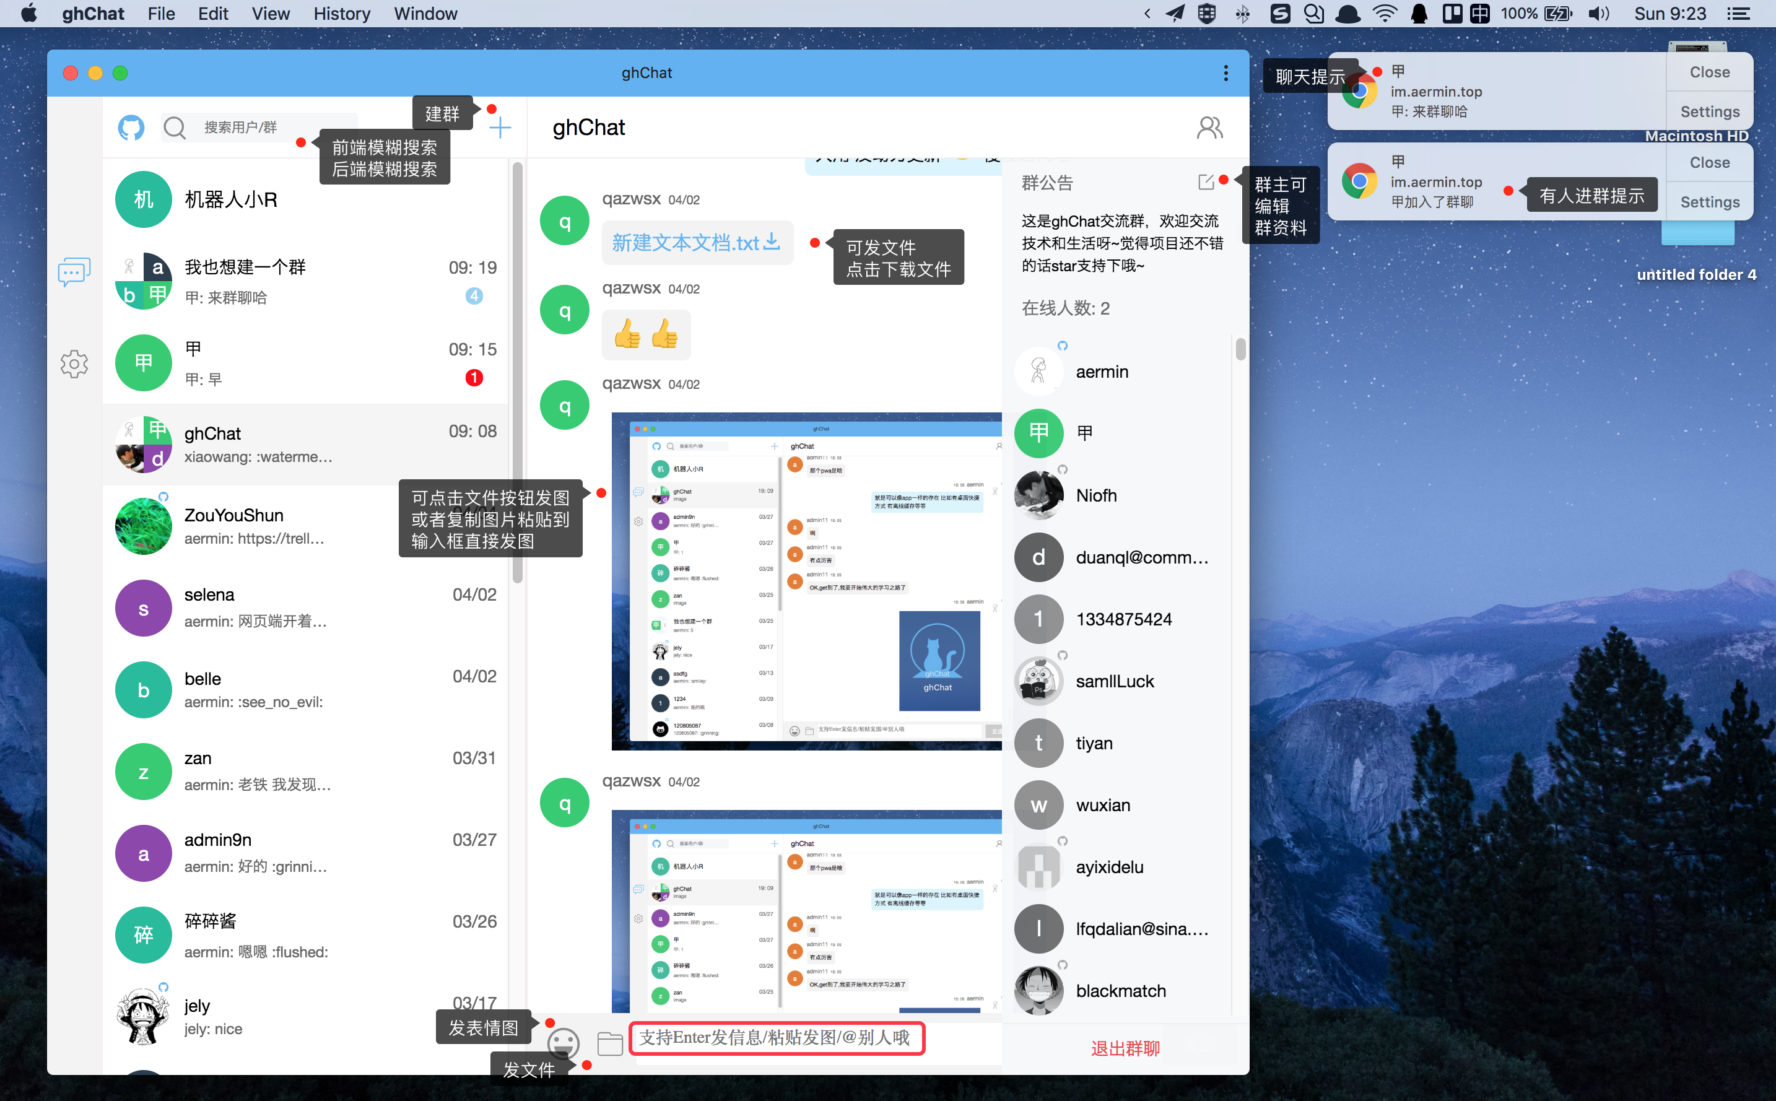Open the 碎碎酱 conversation

(307, 935)
